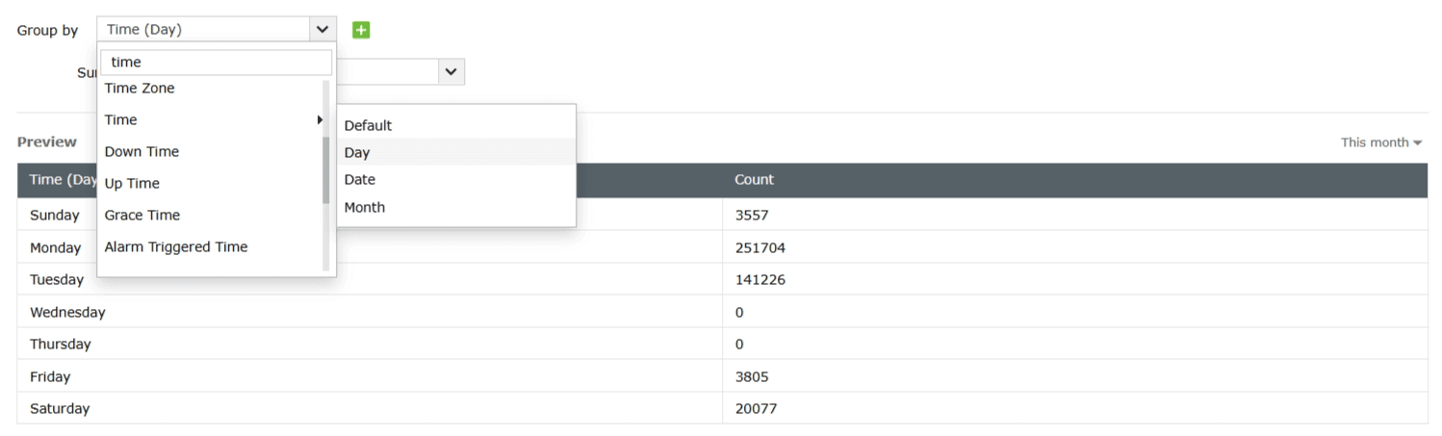This screenshot has height=436, width=1442.
Task: Select Time Zone from the list
Action: (x=140, y=89)
